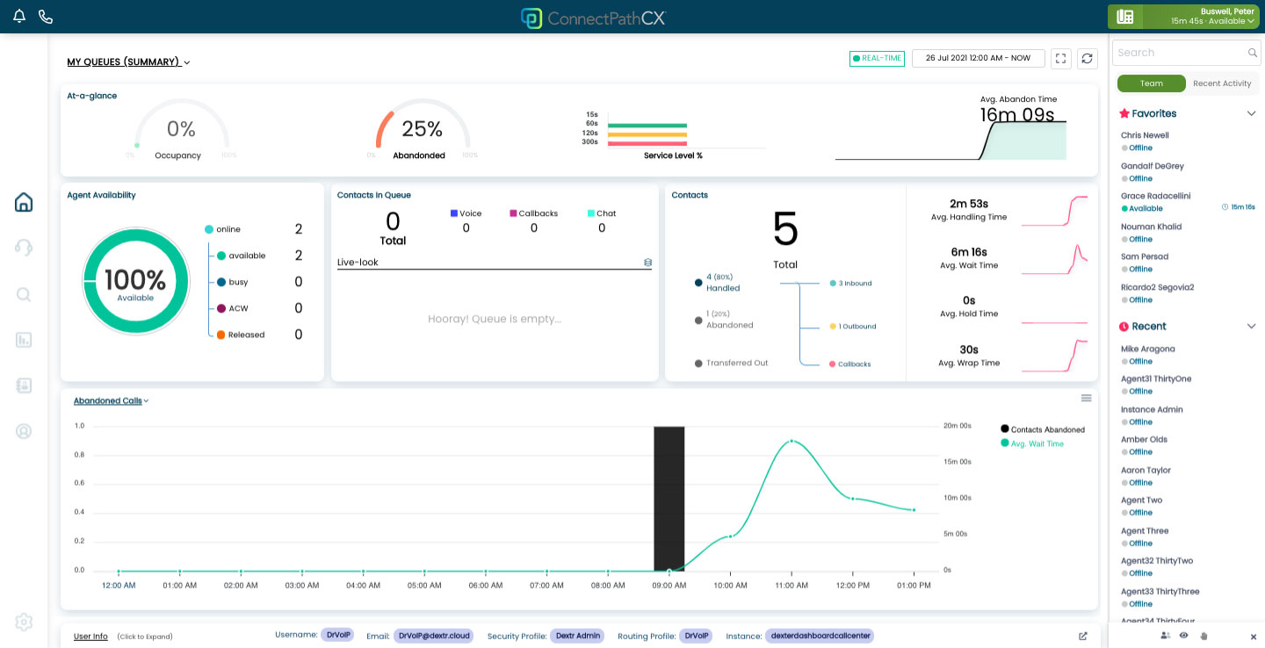Toggle the busy entry in Agent Availability

233,282
